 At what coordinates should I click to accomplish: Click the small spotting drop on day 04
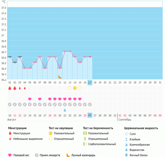[x=25, y=88]
